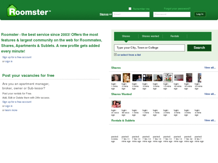The width and height of the screenshot is (218, 163).
Task: Click the 'posted: 7 hrs 32 mins ago' entry
Action: click(x=189, y=139)
